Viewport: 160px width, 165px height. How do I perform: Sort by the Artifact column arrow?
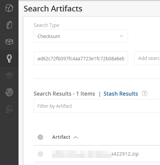tap(75, 137)
